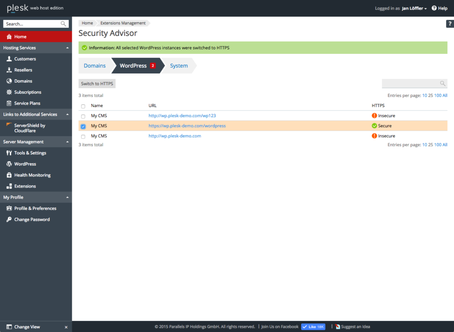Sort the table by URL column

click(153, 106)
